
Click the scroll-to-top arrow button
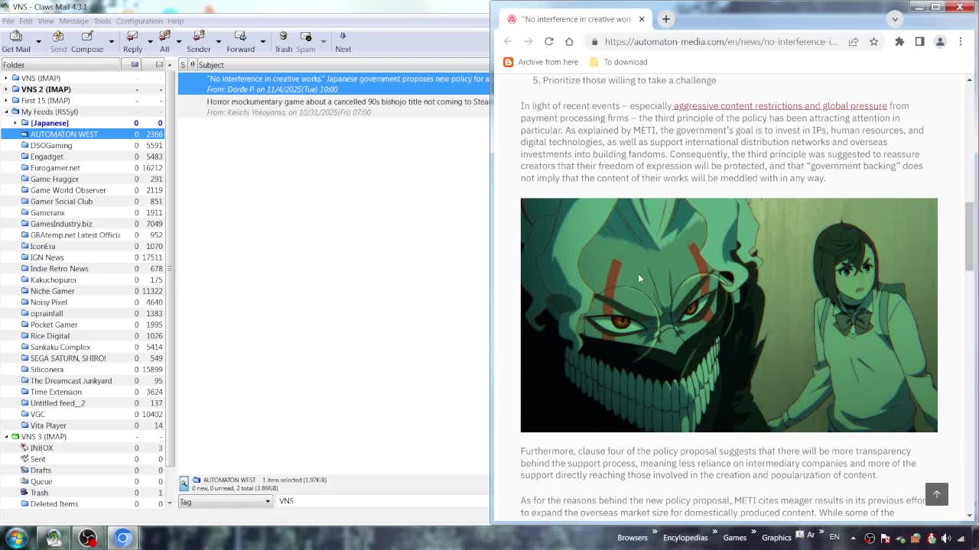936,494
